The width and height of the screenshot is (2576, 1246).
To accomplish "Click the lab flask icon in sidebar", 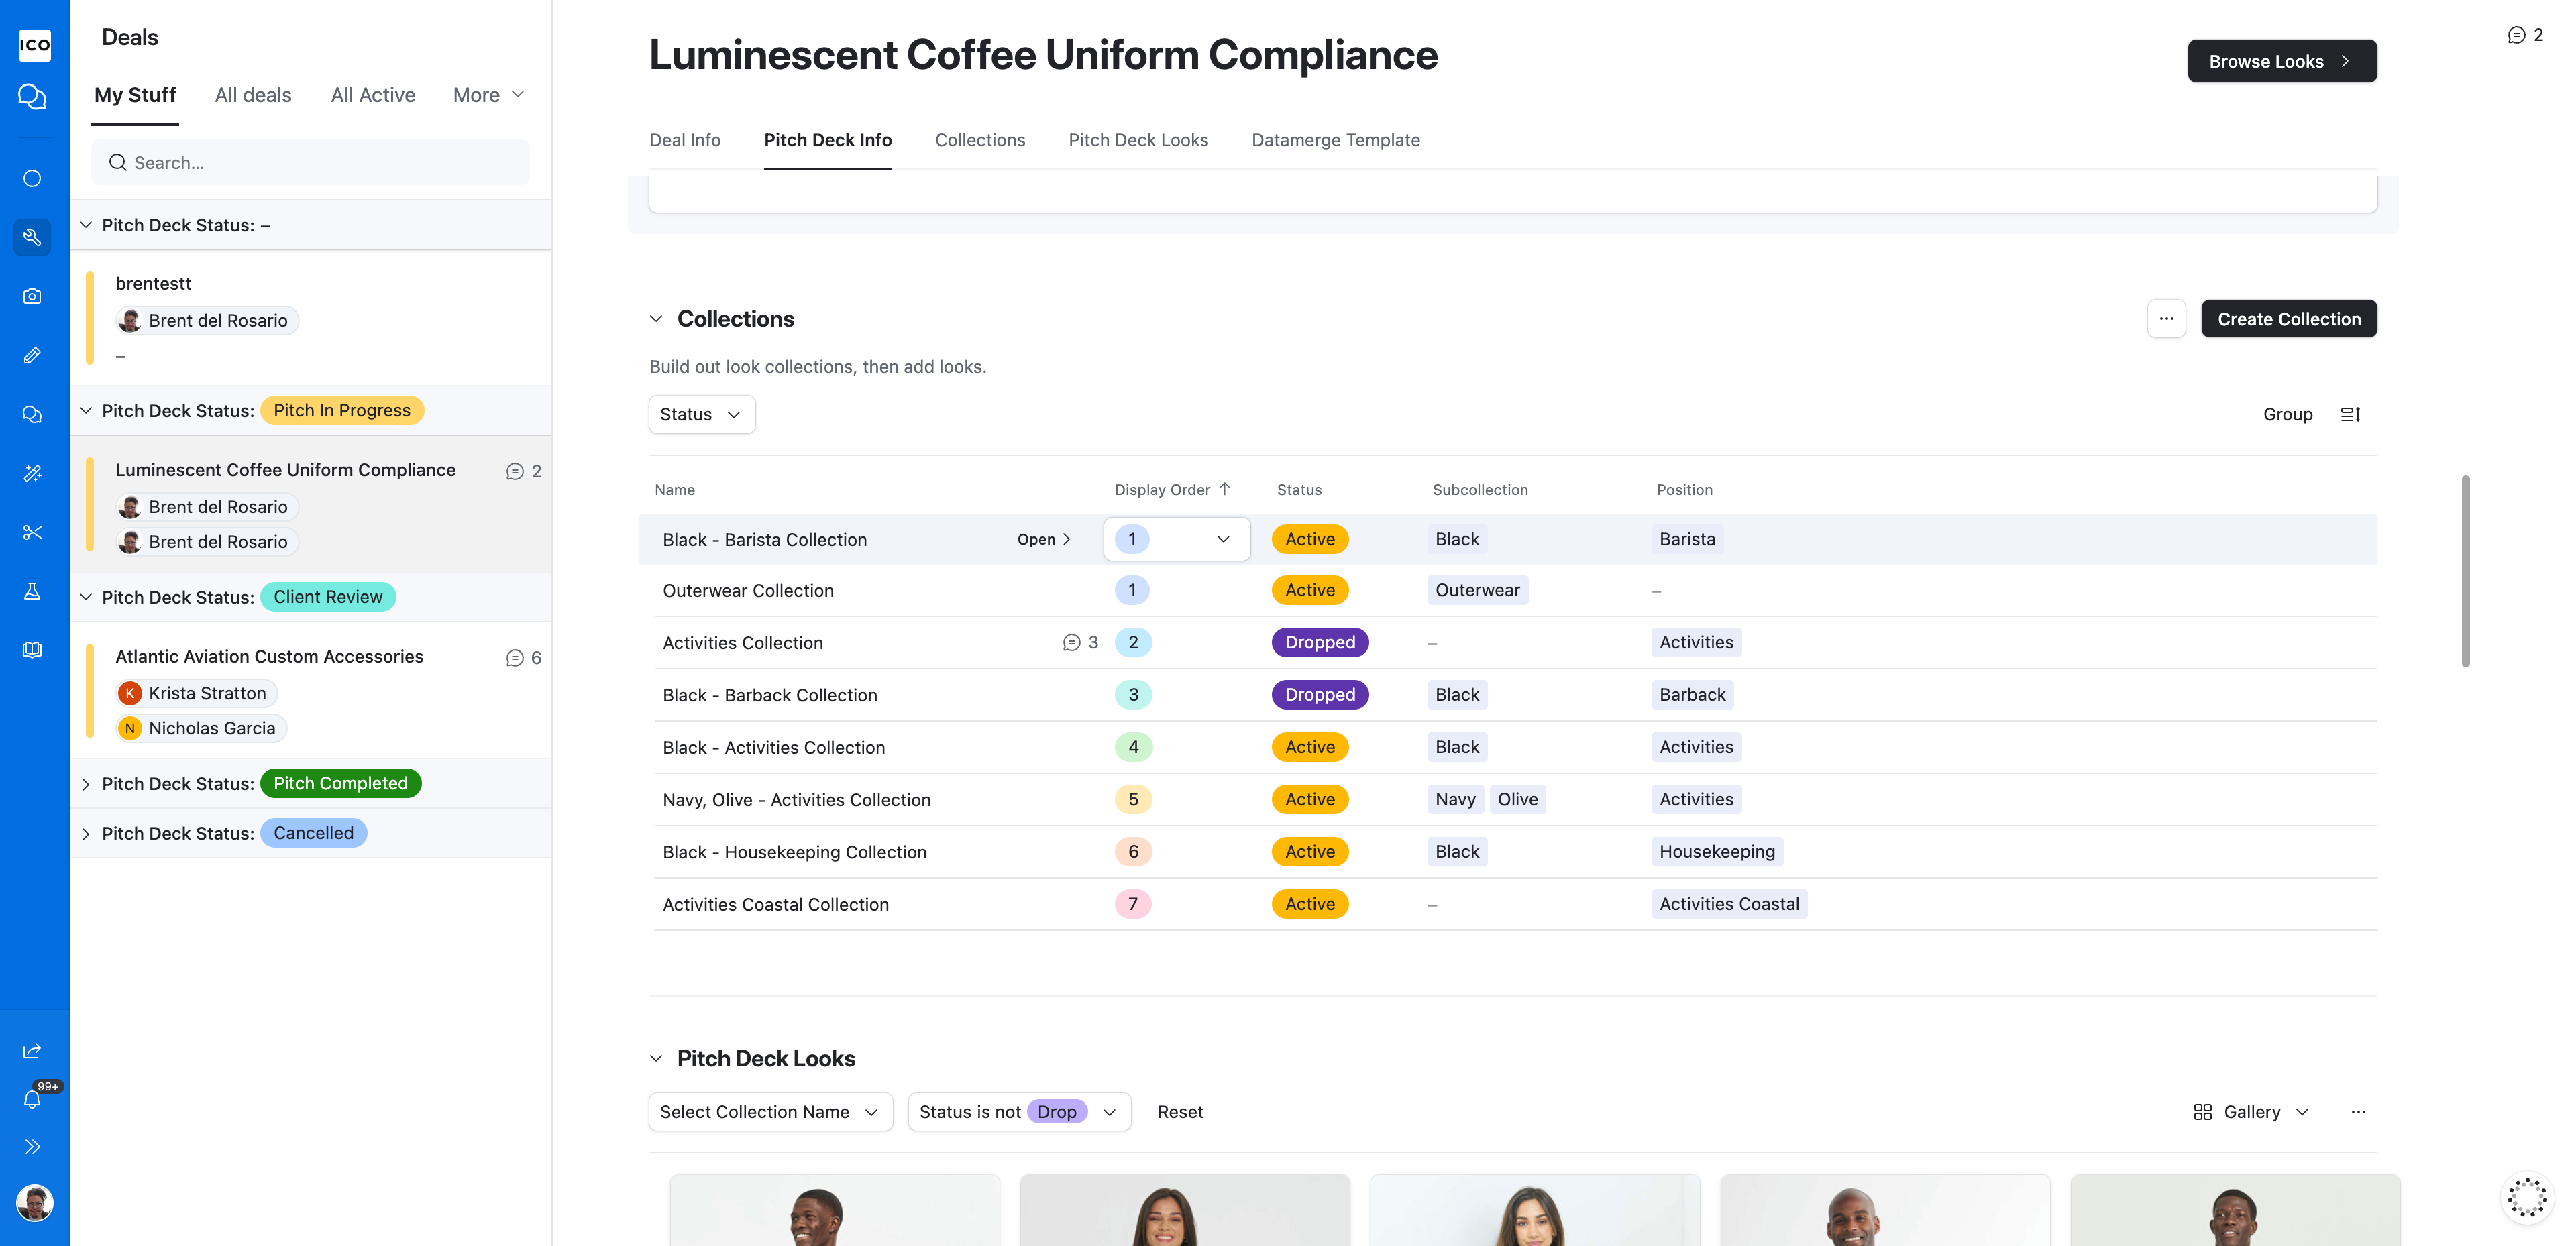I will tap(32, 591).
